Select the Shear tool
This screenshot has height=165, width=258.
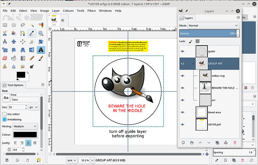(14, 50)
